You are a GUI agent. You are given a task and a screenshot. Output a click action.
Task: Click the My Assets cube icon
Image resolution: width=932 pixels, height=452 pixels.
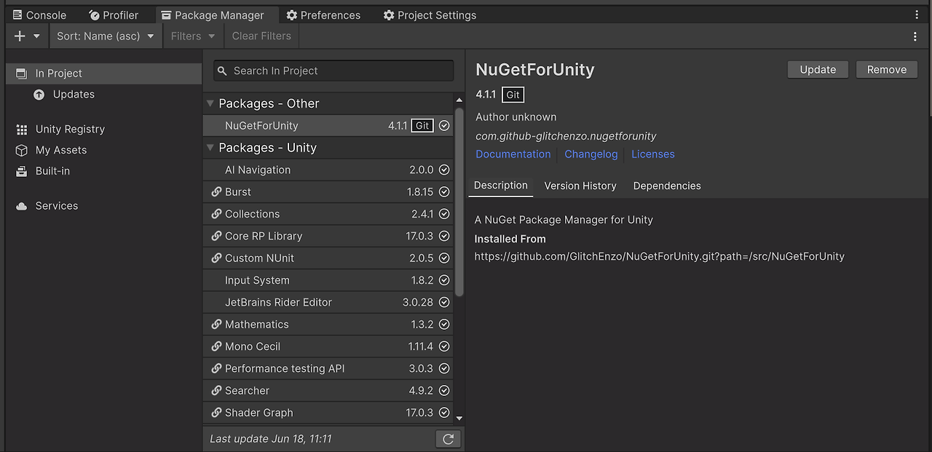(x=21, y=150)
